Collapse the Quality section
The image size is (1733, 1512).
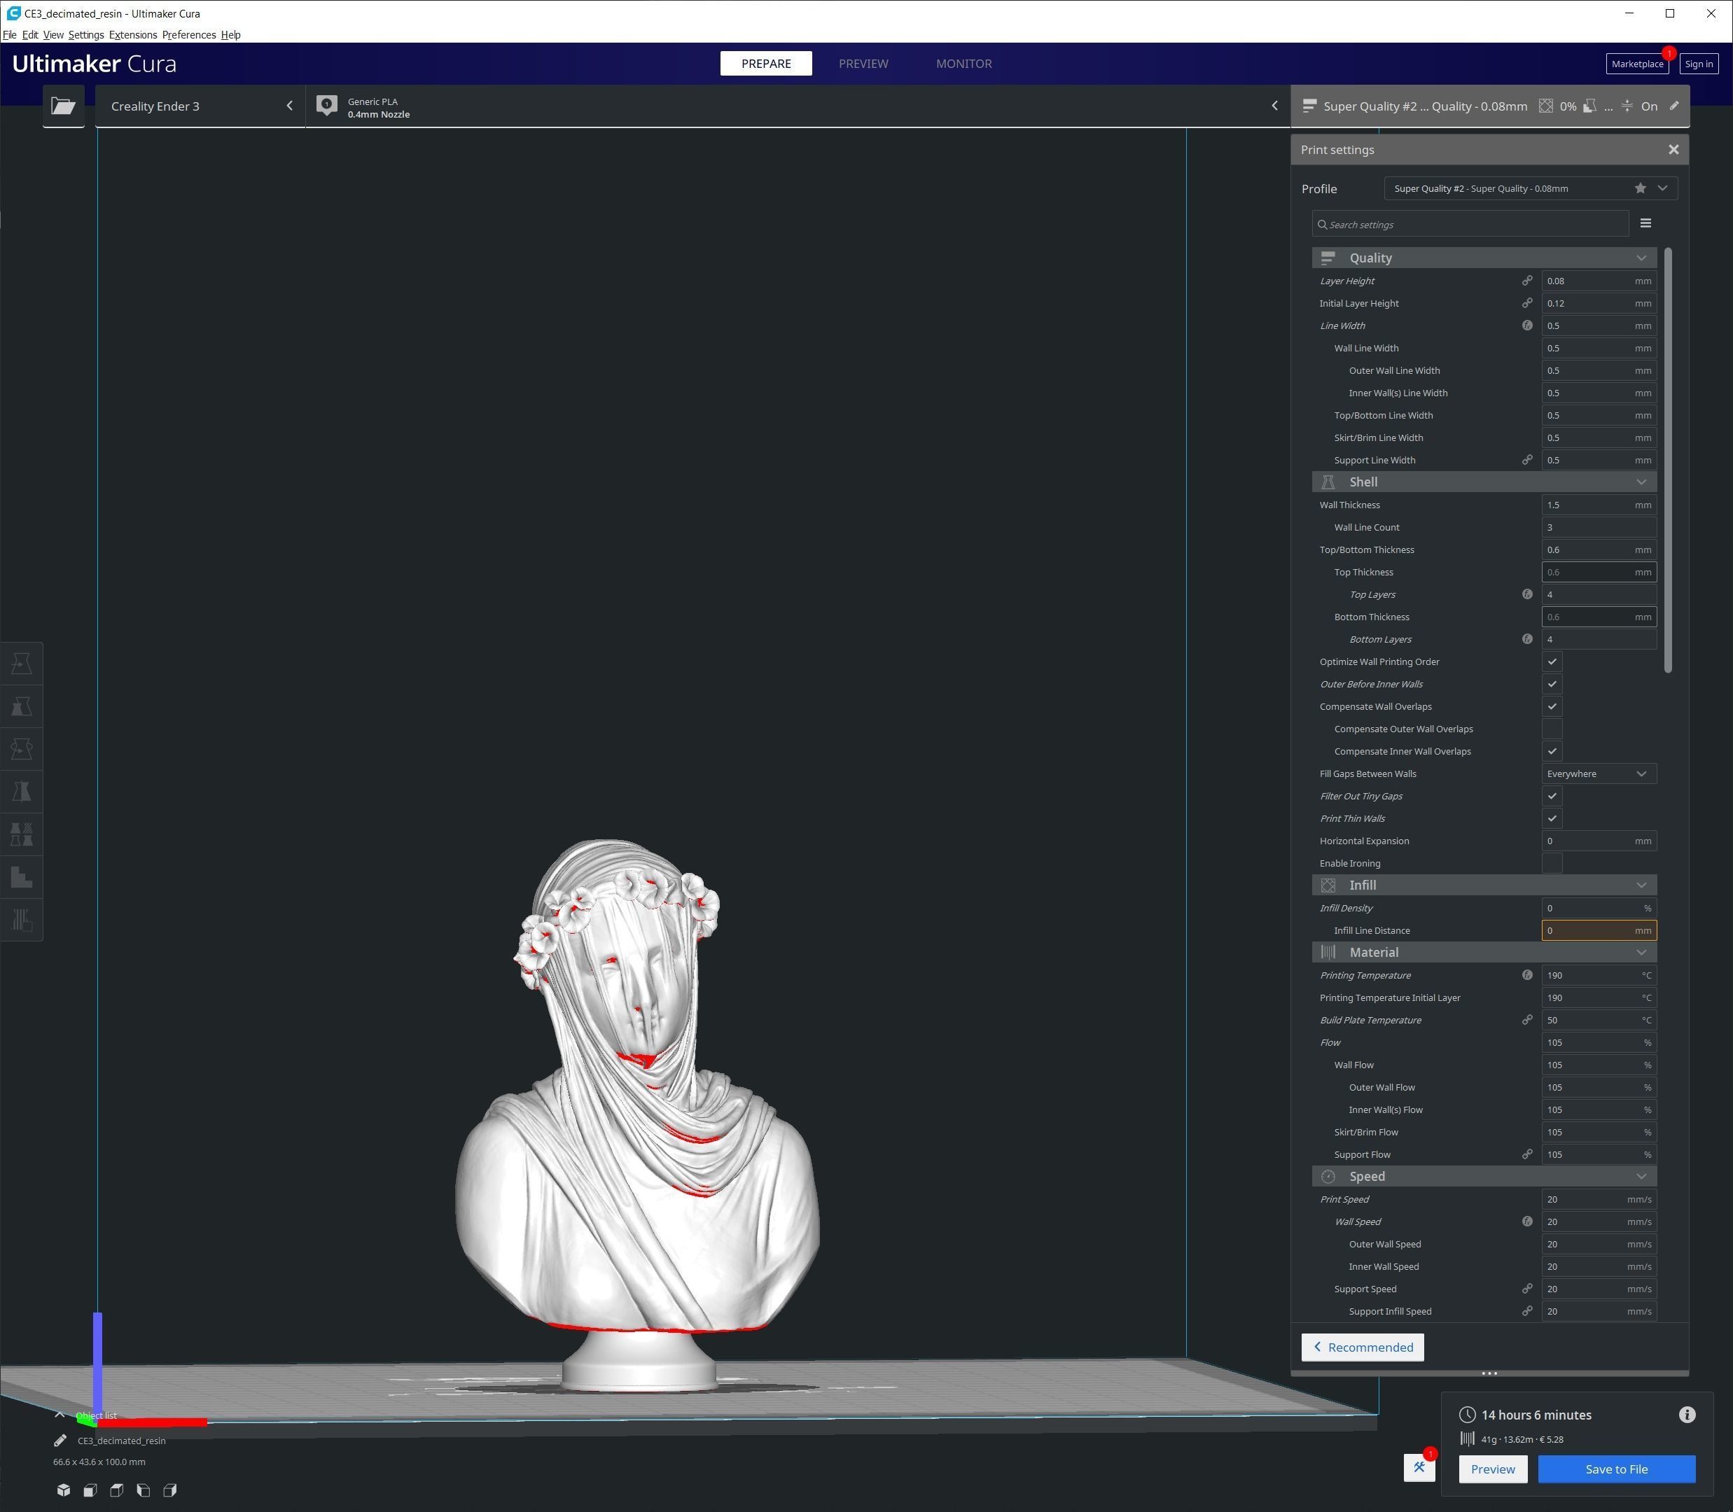tap(1484, 258)
